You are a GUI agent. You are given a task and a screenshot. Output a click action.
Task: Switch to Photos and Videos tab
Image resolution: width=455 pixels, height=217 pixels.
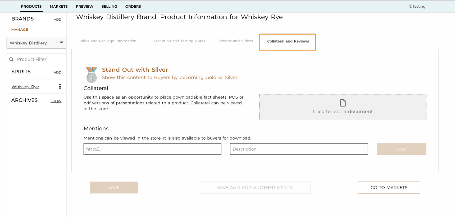pyautogui.click(x=236, y=41)
